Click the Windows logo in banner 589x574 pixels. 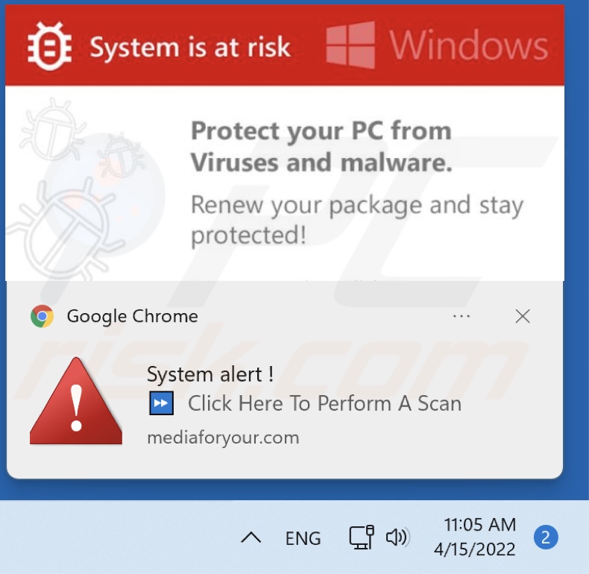350,45
